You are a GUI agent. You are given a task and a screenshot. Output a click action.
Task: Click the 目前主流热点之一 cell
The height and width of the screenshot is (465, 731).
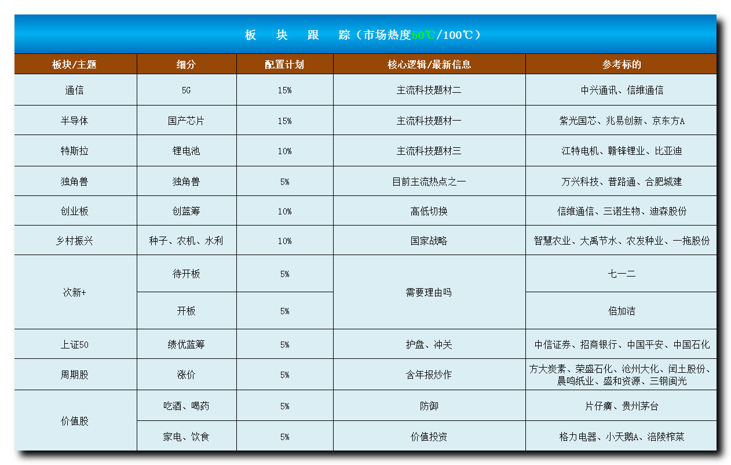(x=429, y=181)
